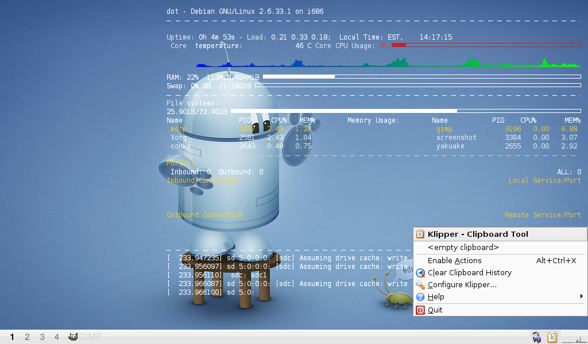Click the 'Local Service/Port' label
The width and height of the screenshot is (588, 344).
[x=544, y=181]
